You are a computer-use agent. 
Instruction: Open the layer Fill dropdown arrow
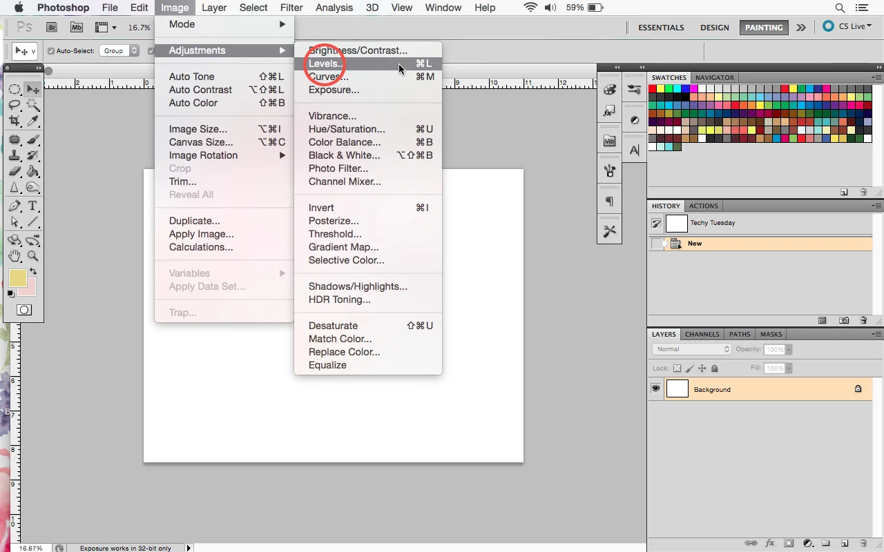(789, 368)
